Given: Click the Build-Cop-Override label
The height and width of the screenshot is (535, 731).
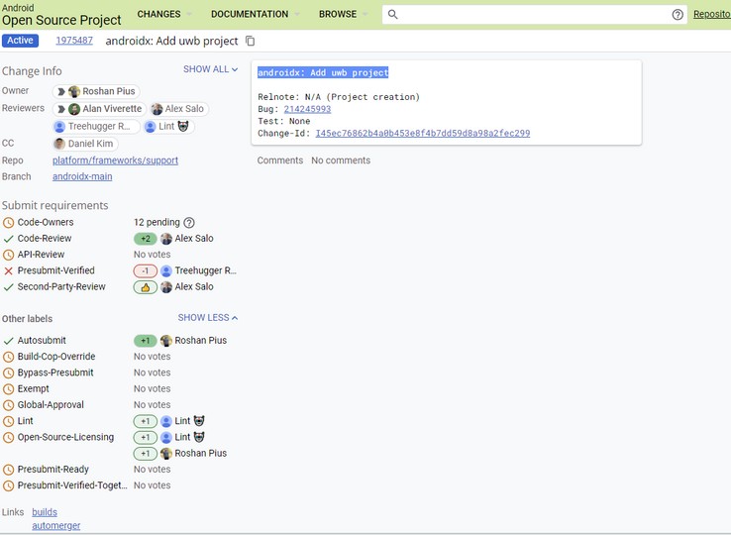Looking at the screenshot, I should (56, 357).
